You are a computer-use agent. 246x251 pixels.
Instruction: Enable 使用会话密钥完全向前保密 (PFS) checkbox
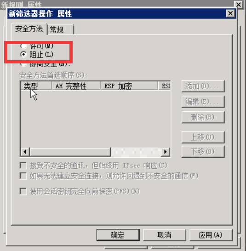point(23,191)
